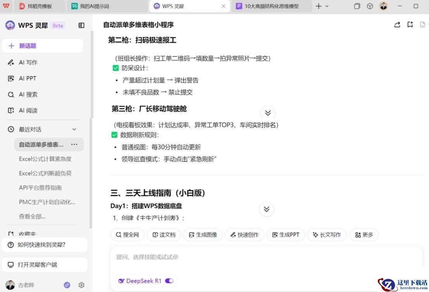The width and height of the screenshot is (429, 292).
Task: Open Excel公式计算紧急度 conversation
Action: (x=45, y=159)
